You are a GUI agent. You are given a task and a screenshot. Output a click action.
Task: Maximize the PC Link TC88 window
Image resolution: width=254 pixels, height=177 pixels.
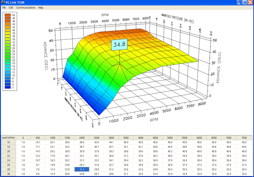[x=245, y=3]
